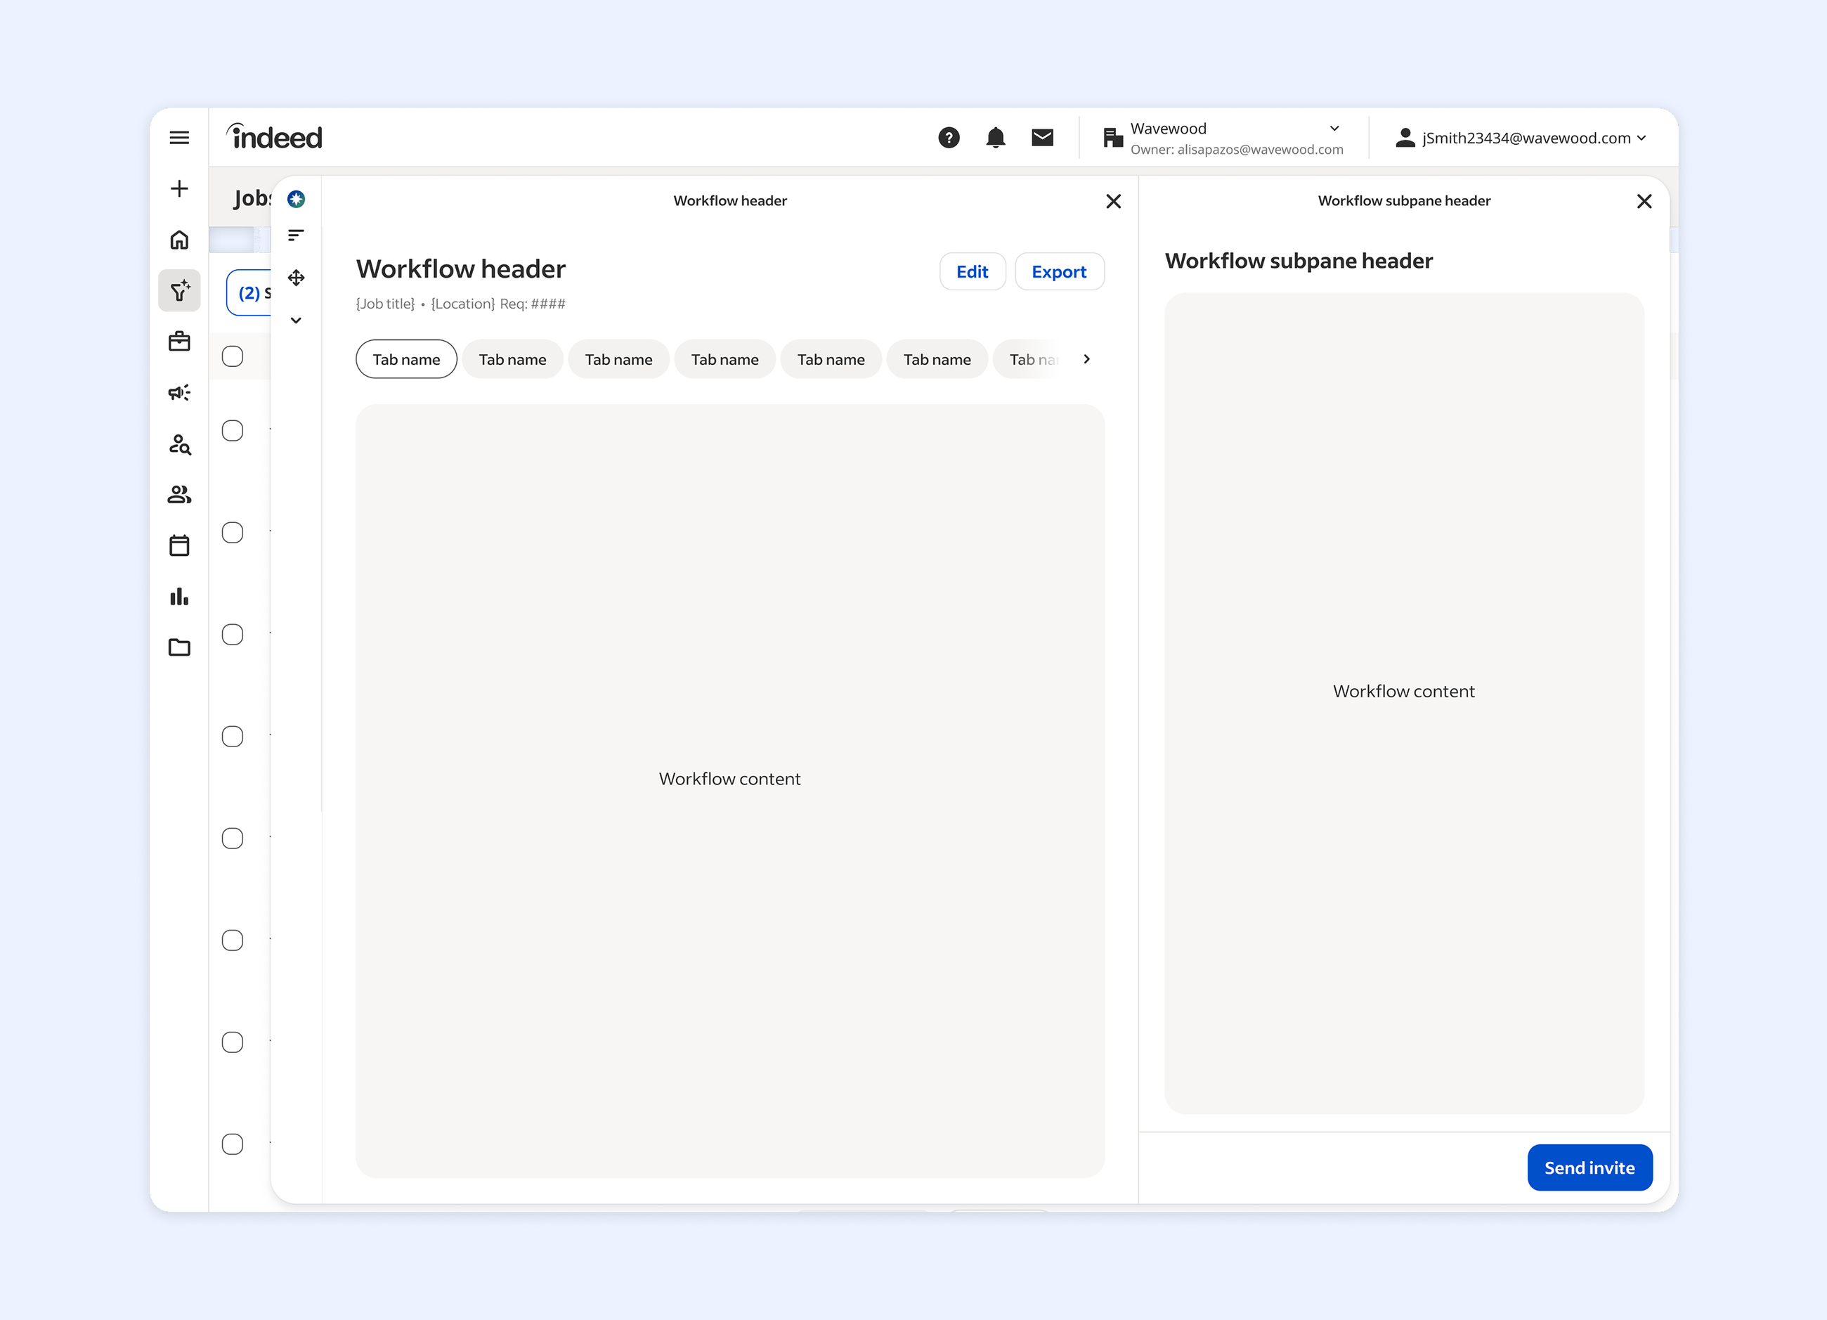Click the Edit button in workflow header

973,271
